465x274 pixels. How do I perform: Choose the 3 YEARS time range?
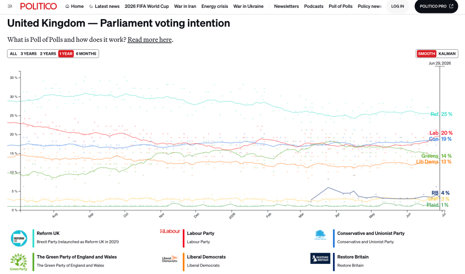[28, 53]
